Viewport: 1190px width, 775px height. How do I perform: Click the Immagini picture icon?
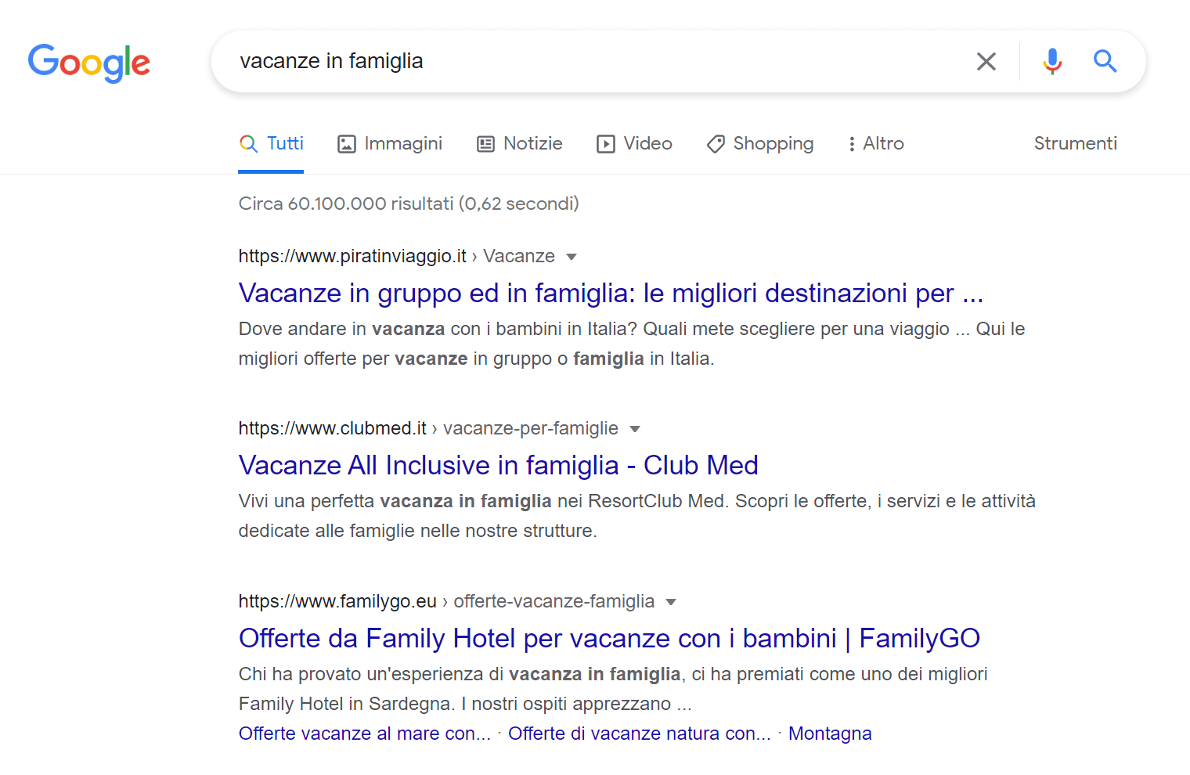[x=347, y=144]
